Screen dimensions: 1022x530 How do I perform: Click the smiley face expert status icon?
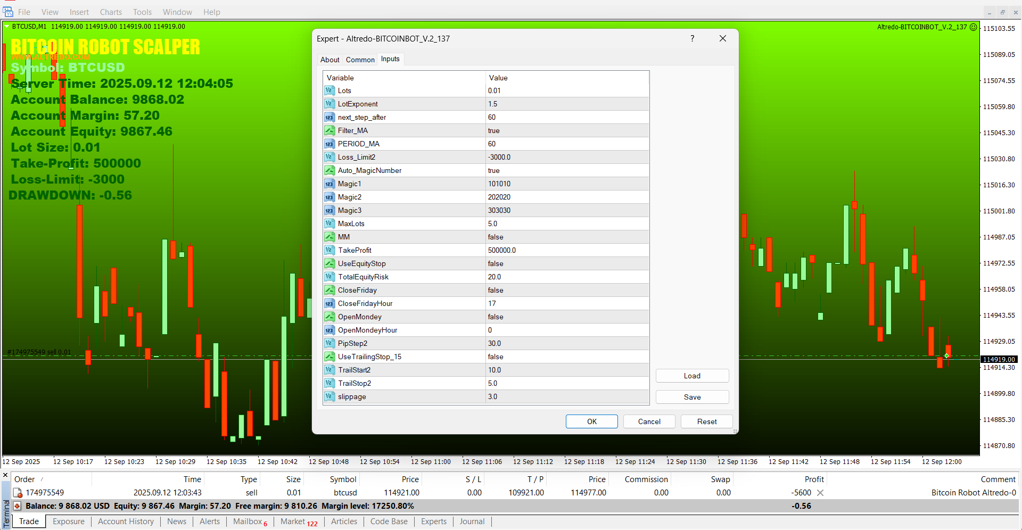974,27
